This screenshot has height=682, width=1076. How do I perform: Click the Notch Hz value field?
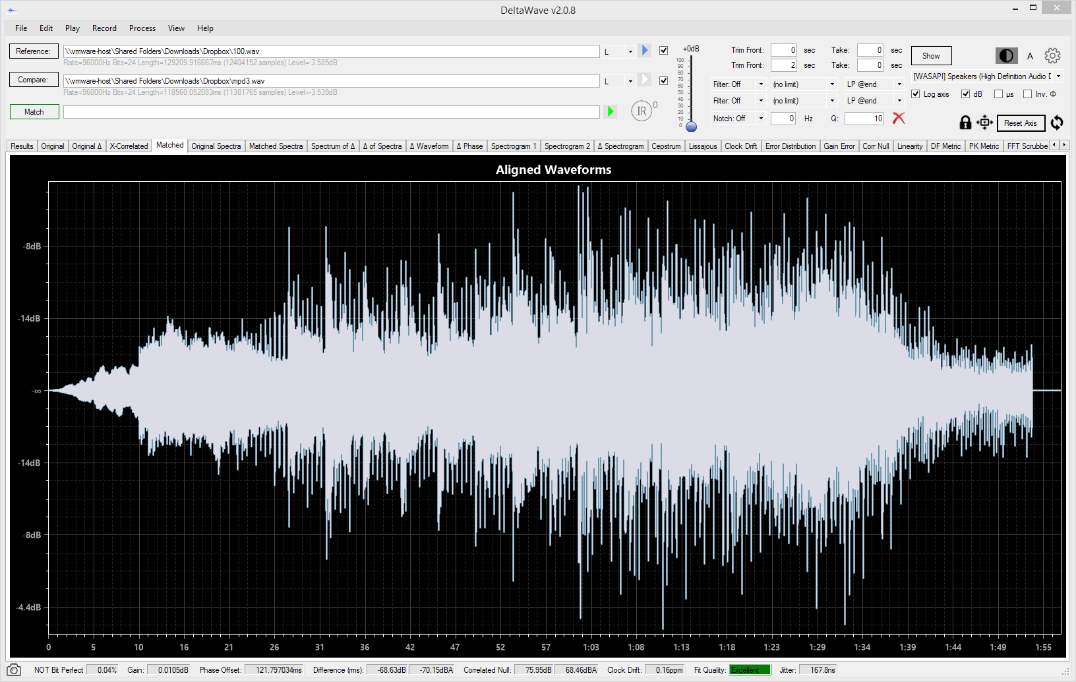783,119
